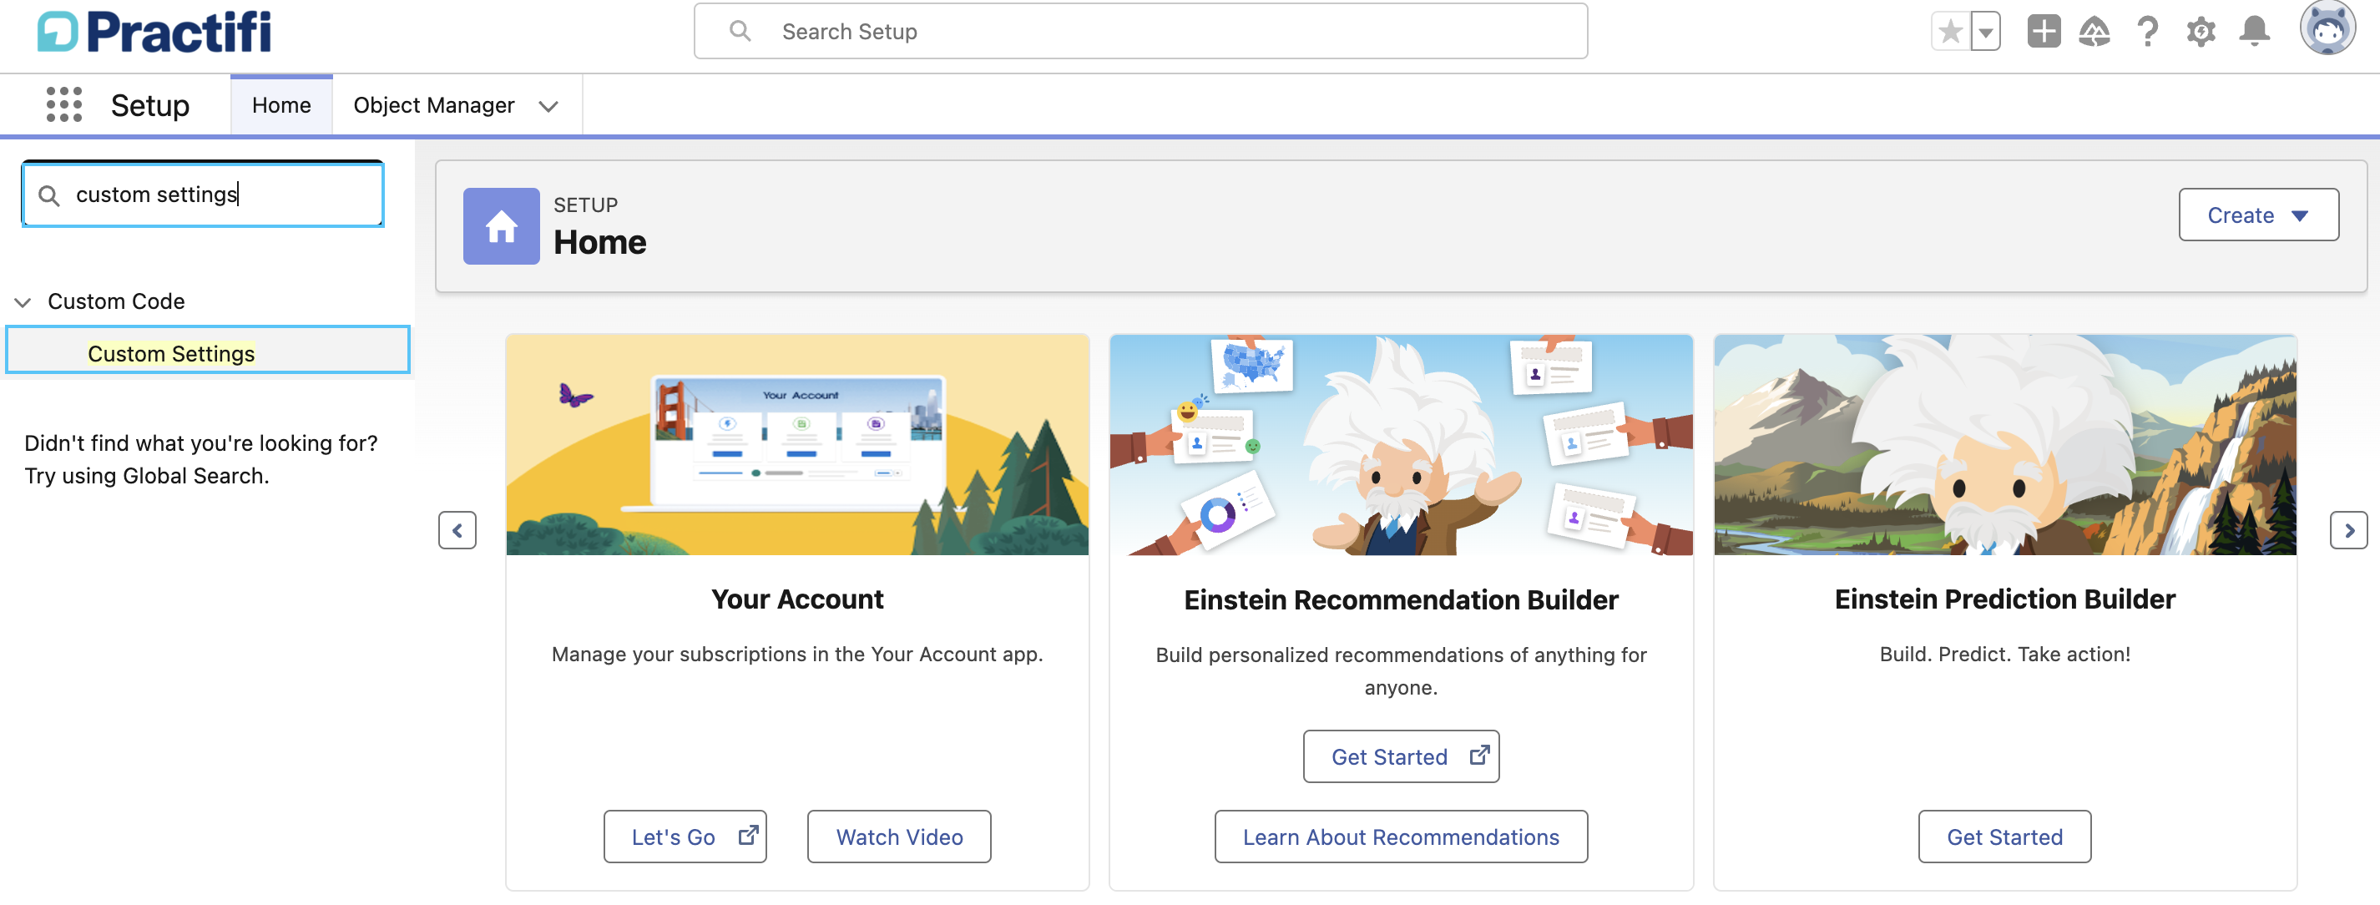
Task: Switch to the Object Manager tab
Action: tap(433, 105)
